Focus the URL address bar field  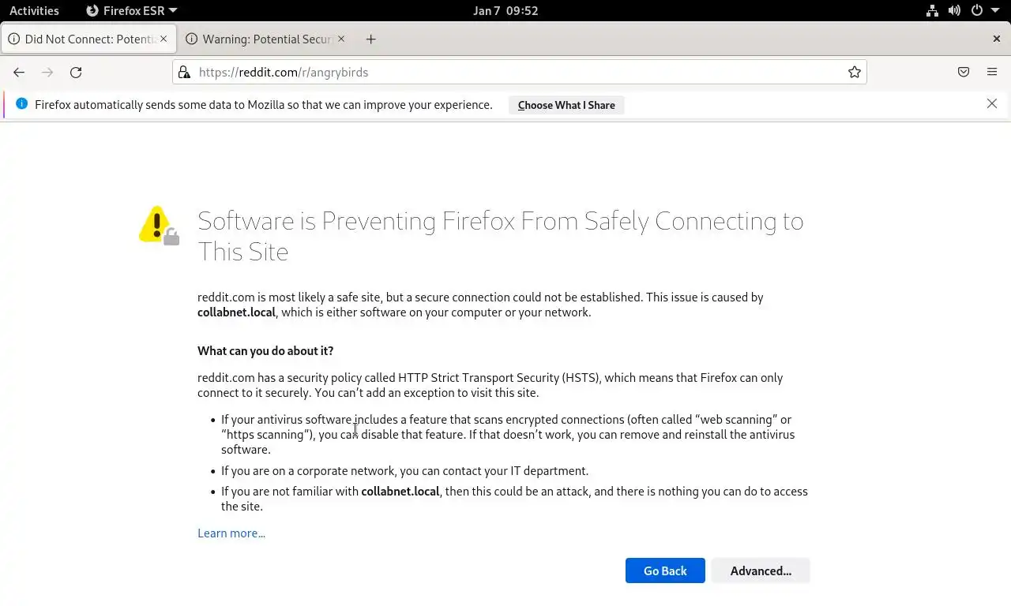point(513,72)
